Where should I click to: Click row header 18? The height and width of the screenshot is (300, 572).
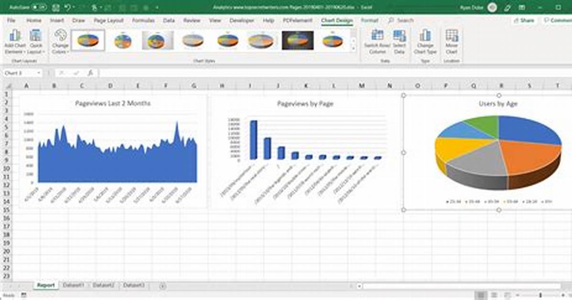[x=6, y=235]
